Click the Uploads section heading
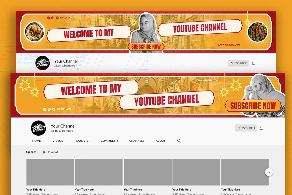The image size is (292, 195). tap(31, 152)
